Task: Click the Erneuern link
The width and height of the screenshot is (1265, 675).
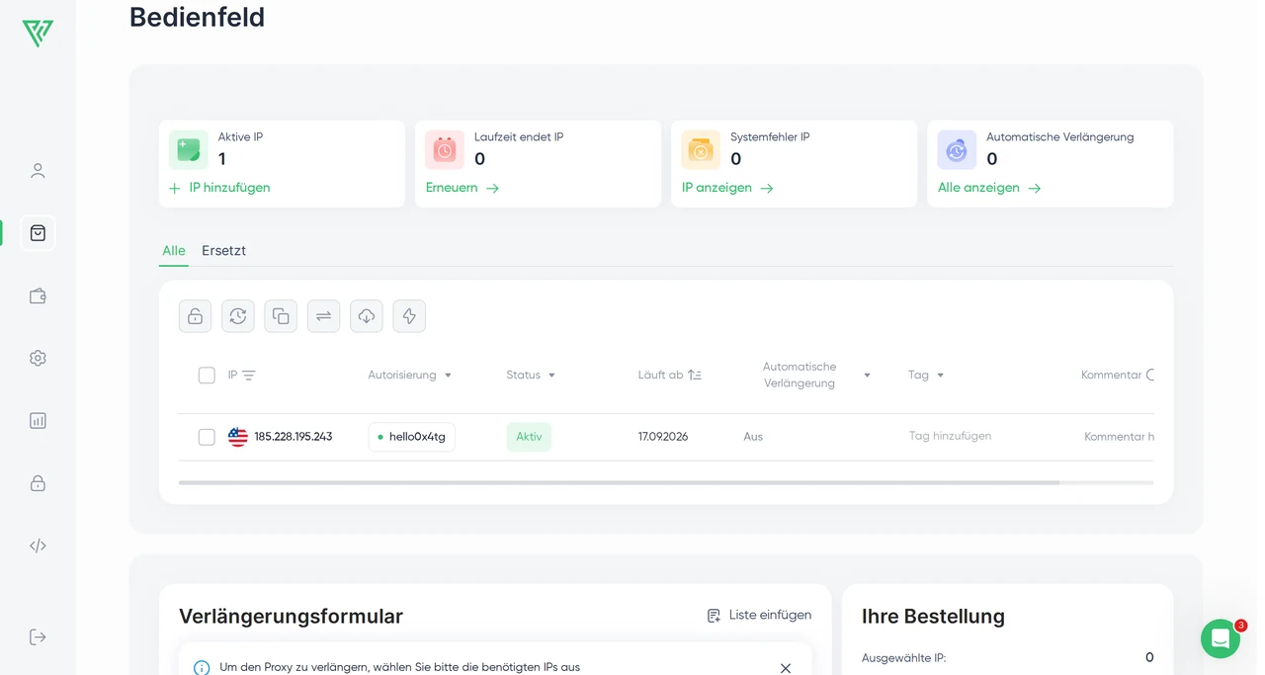Action: pyautogui.click(x=463, y=188)
